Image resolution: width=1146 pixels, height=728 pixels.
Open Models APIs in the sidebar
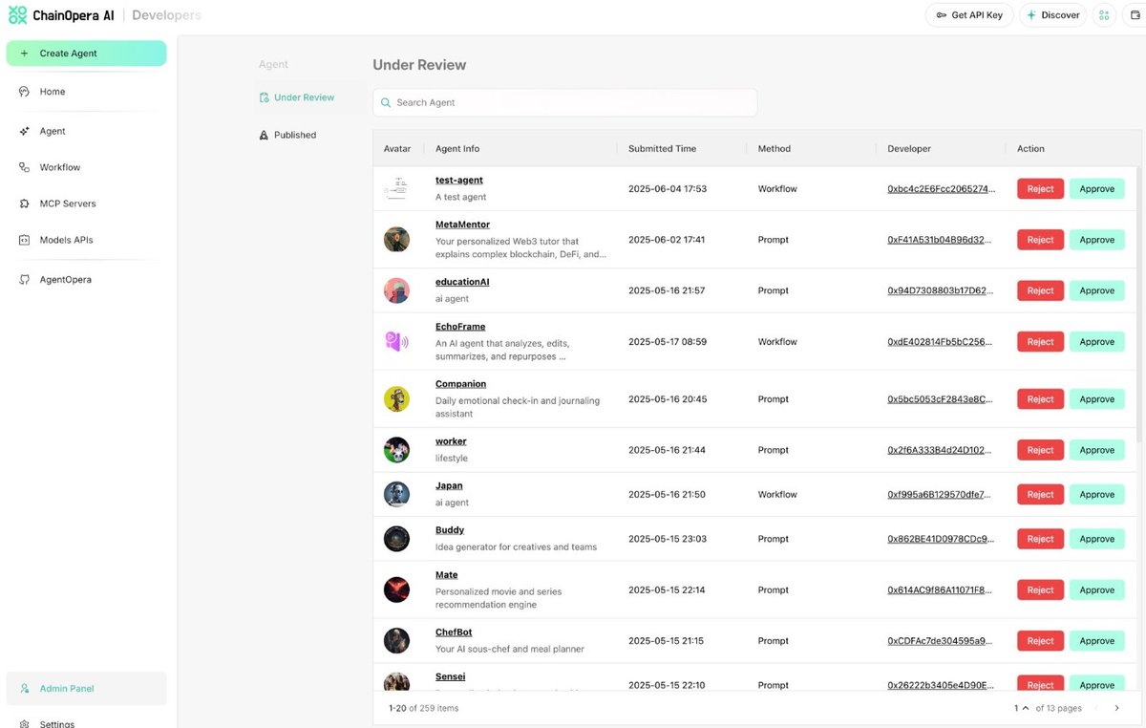point(86,240)
